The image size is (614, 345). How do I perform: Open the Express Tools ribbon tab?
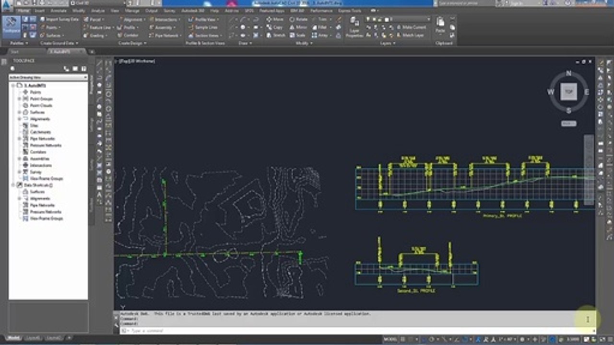point(350,10)
